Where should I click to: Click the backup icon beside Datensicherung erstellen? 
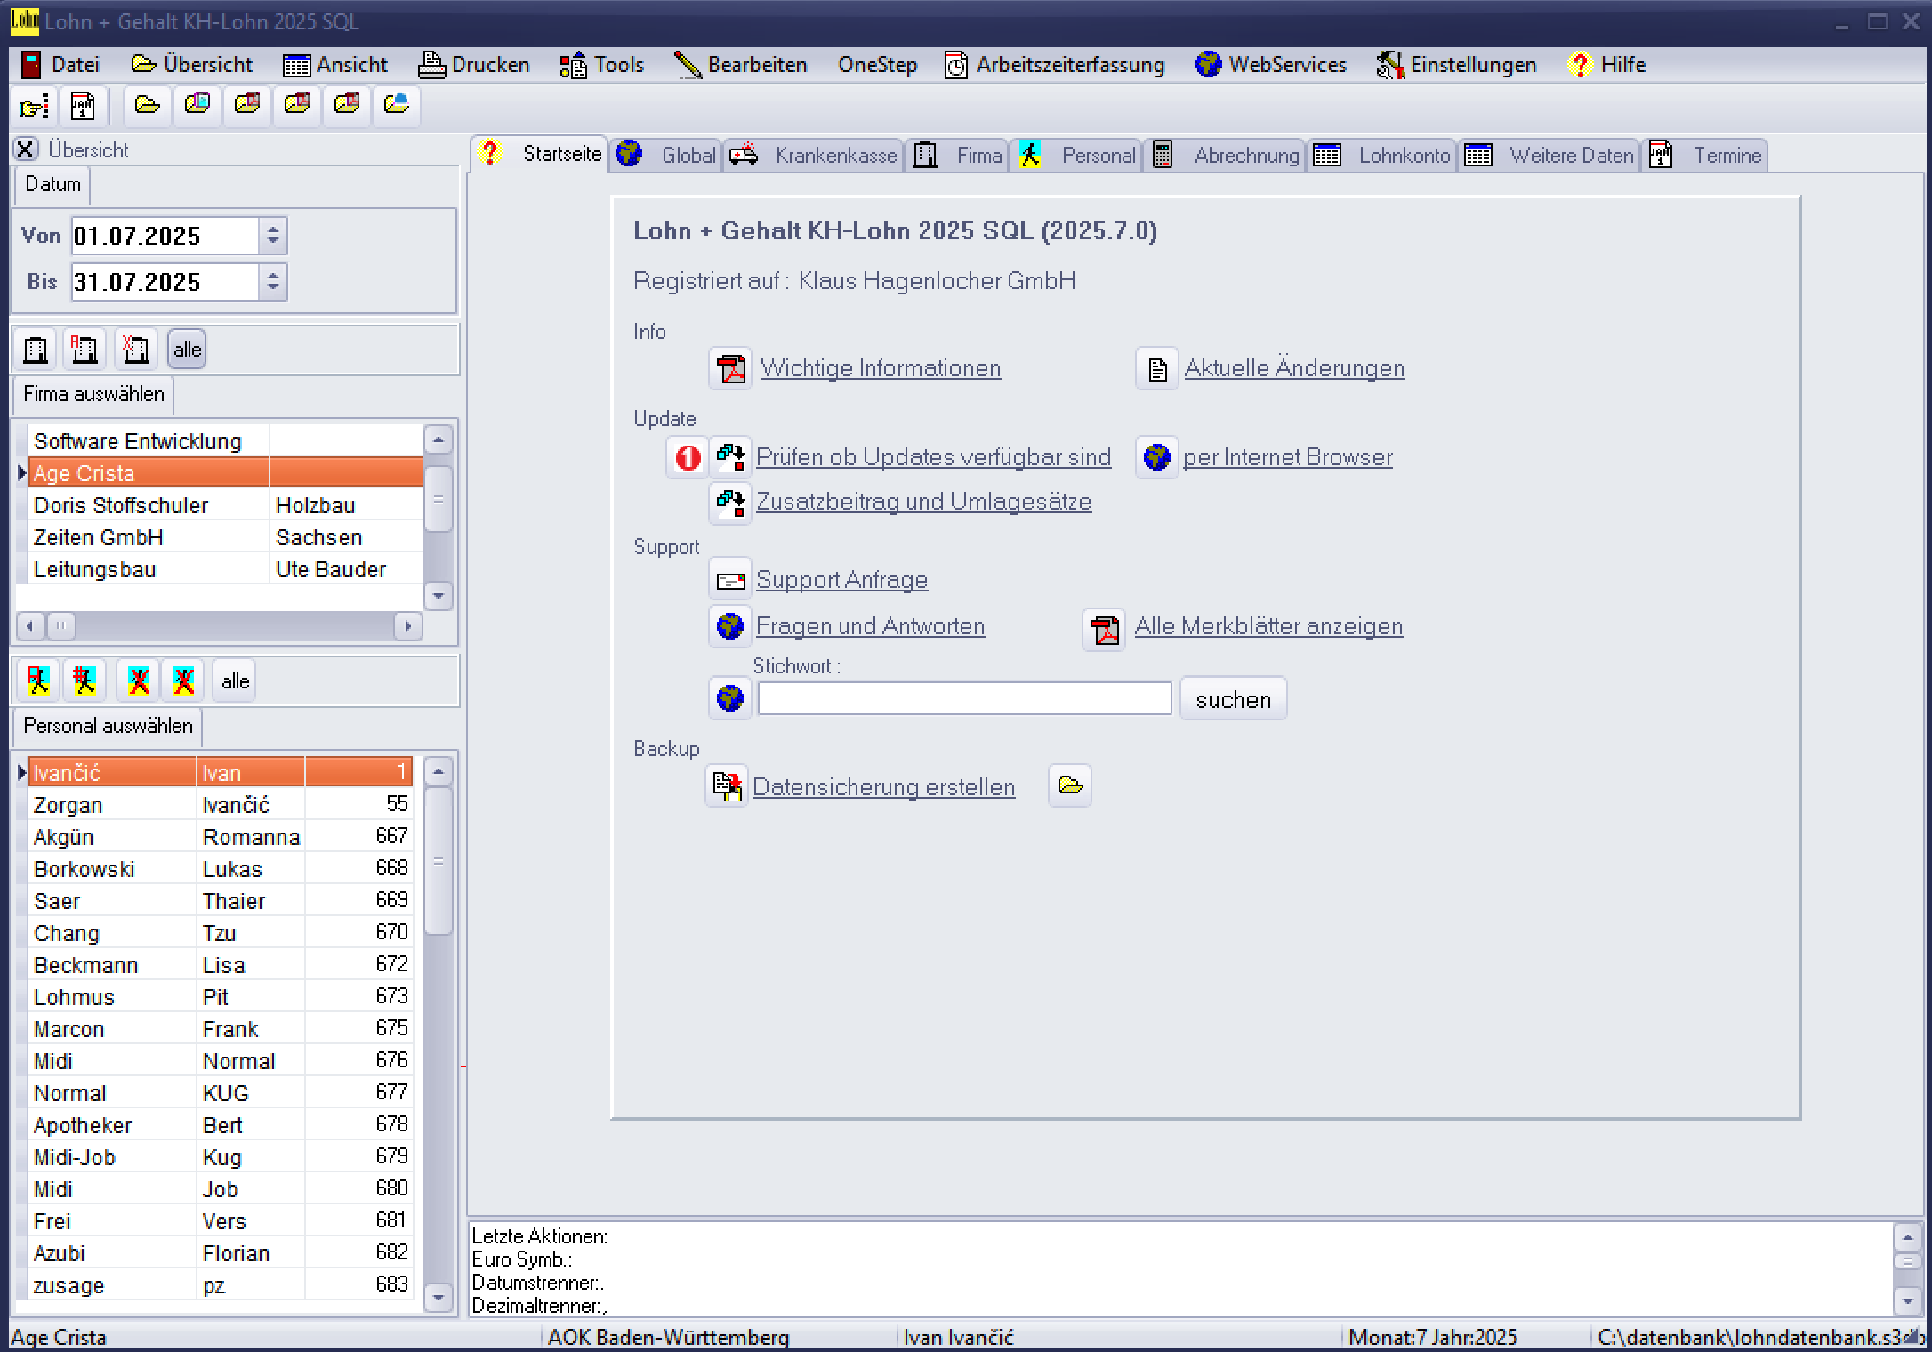727,786
